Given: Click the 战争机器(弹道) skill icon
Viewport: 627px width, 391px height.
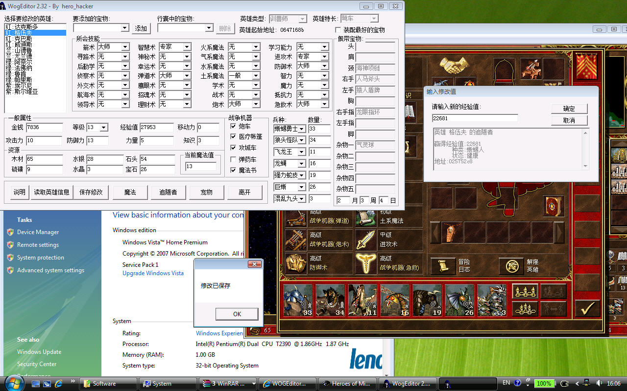Looking at the screenshot, I should (296, 217).
